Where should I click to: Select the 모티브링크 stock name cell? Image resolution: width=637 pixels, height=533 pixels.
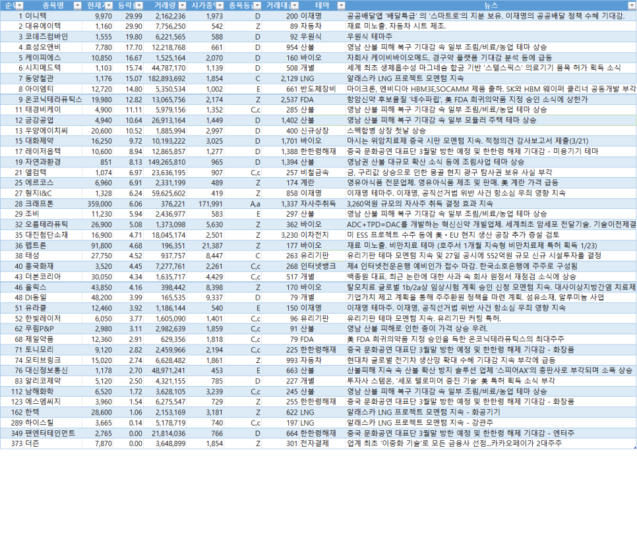pyautogui.click(x=53, y=360)
